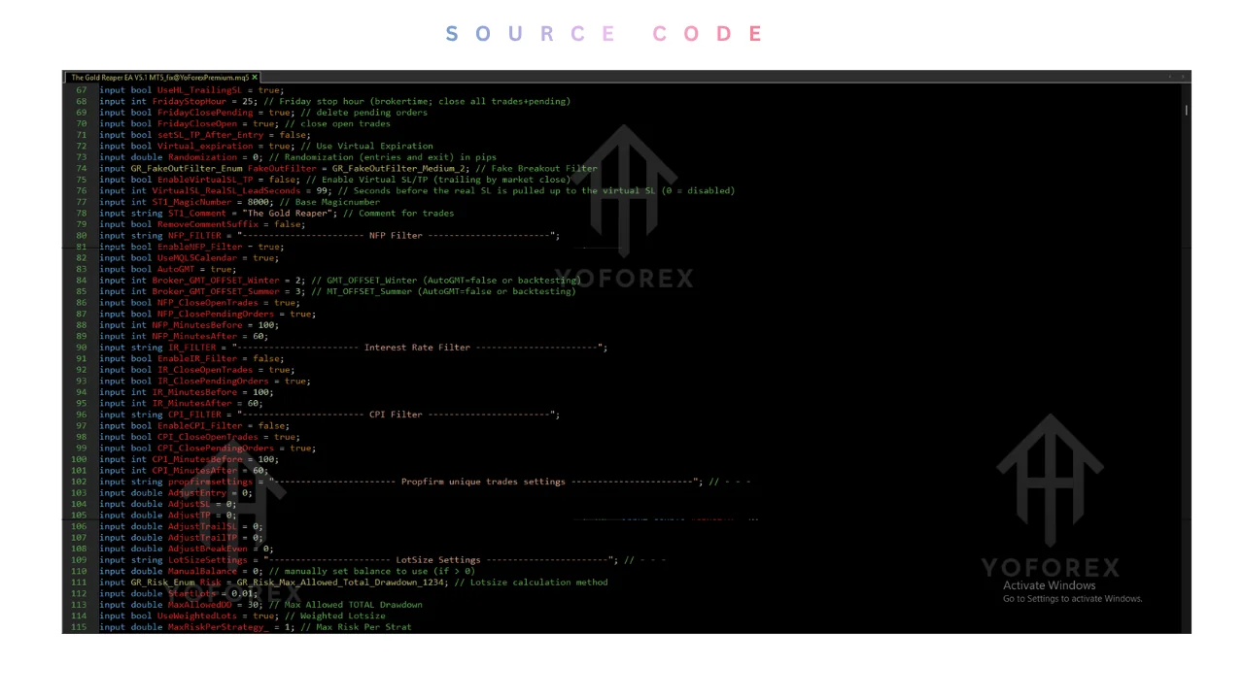The height and width of the screenshot is (699, 1244).
Task: Click the AdjustEntry = 0 line
Action: 176,493
